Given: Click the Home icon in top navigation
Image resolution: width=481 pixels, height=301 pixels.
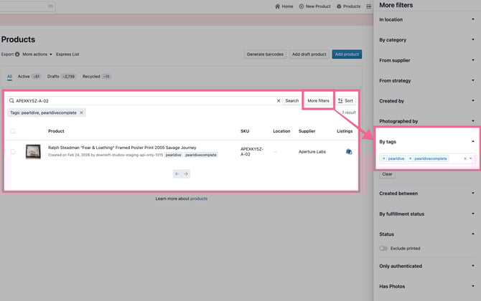Looking at the screenshot, I should coord(278,6).
